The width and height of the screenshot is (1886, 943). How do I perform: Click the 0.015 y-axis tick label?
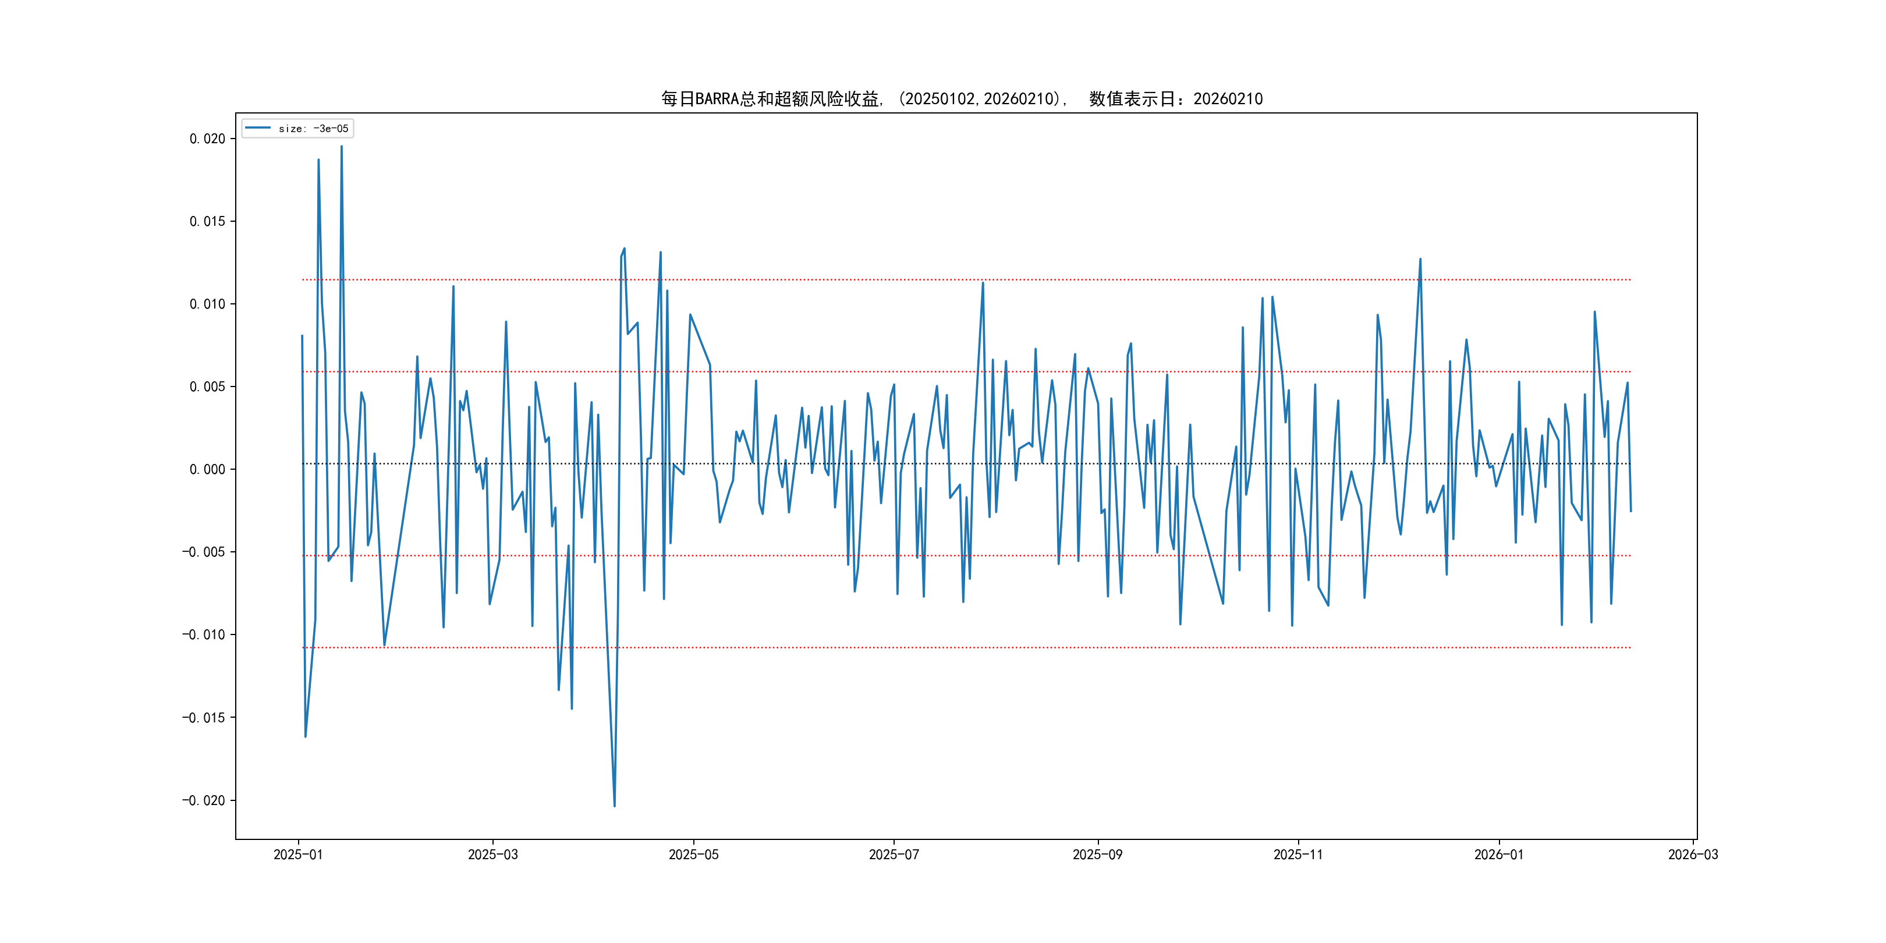tap(207, 222)
